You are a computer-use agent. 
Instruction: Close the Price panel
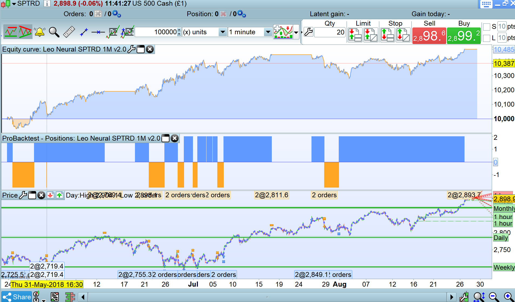tap(41, 195)
